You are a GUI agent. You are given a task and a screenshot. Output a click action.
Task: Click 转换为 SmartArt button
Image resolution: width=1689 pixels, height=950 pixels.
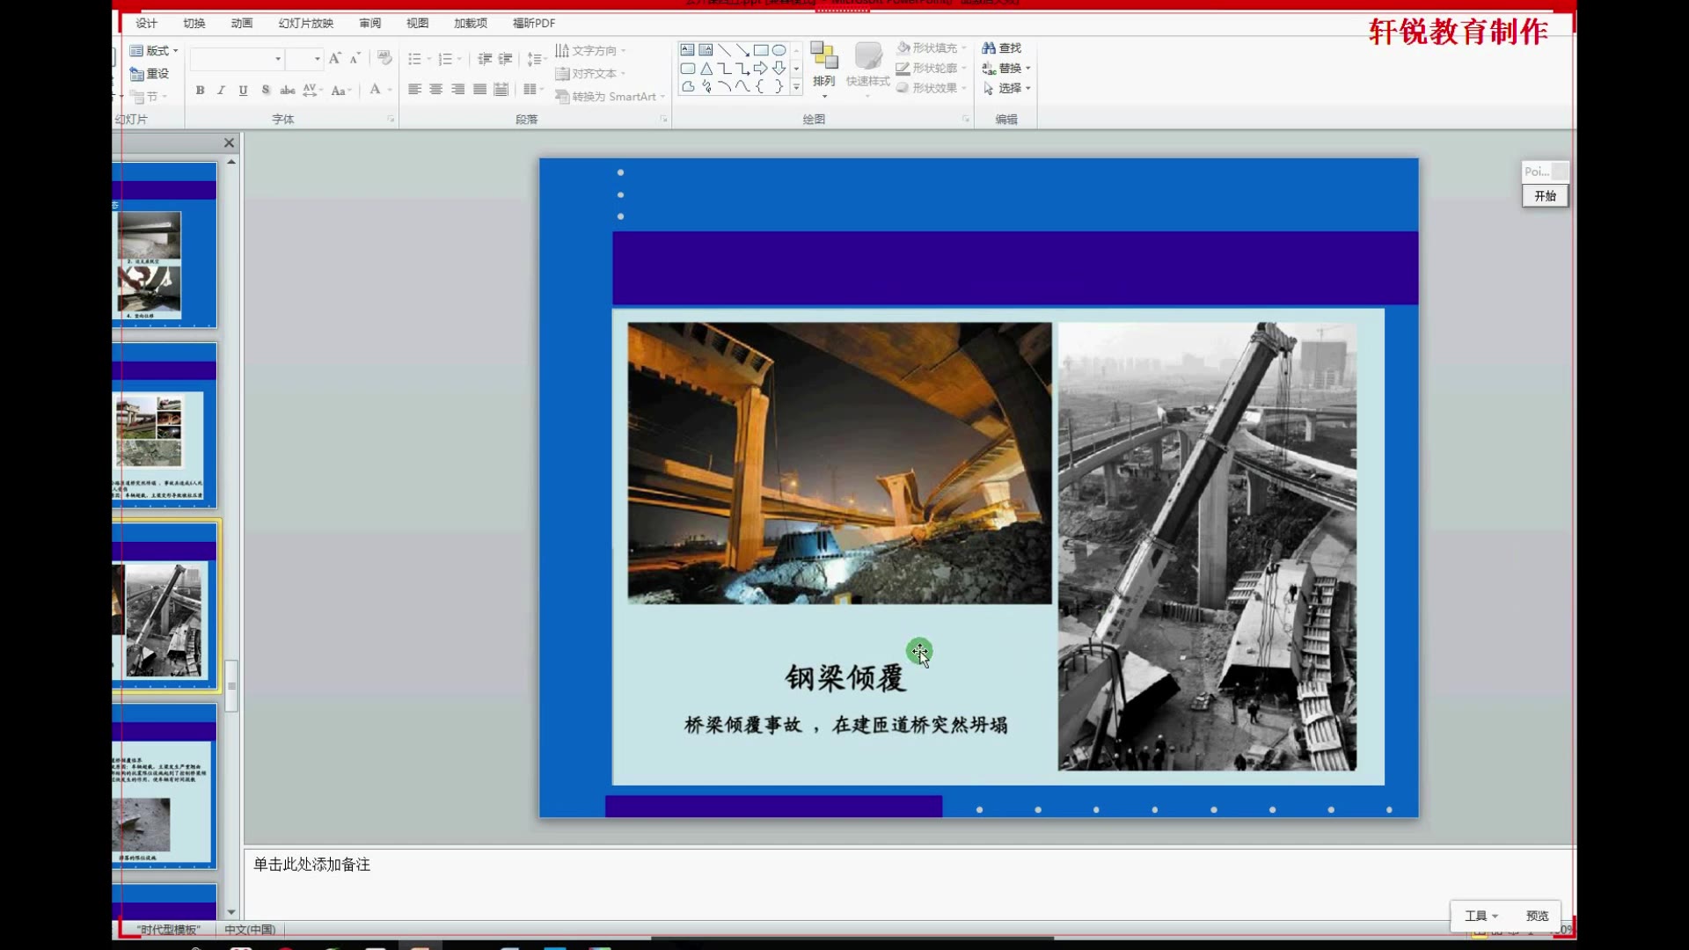(610, 97)
